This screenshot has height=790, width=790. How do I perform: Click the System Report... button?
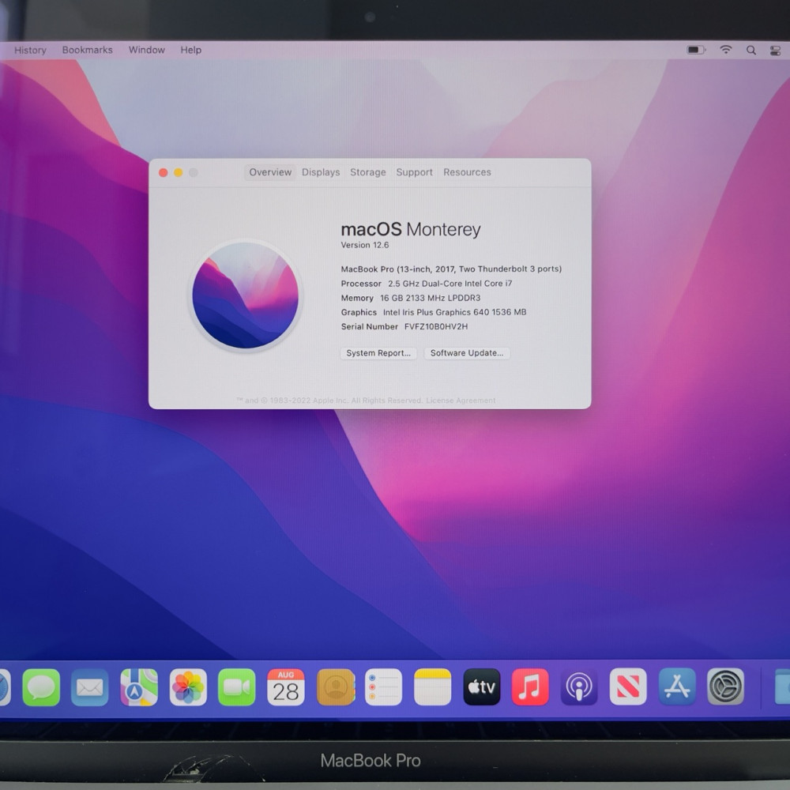pos(378,353)
